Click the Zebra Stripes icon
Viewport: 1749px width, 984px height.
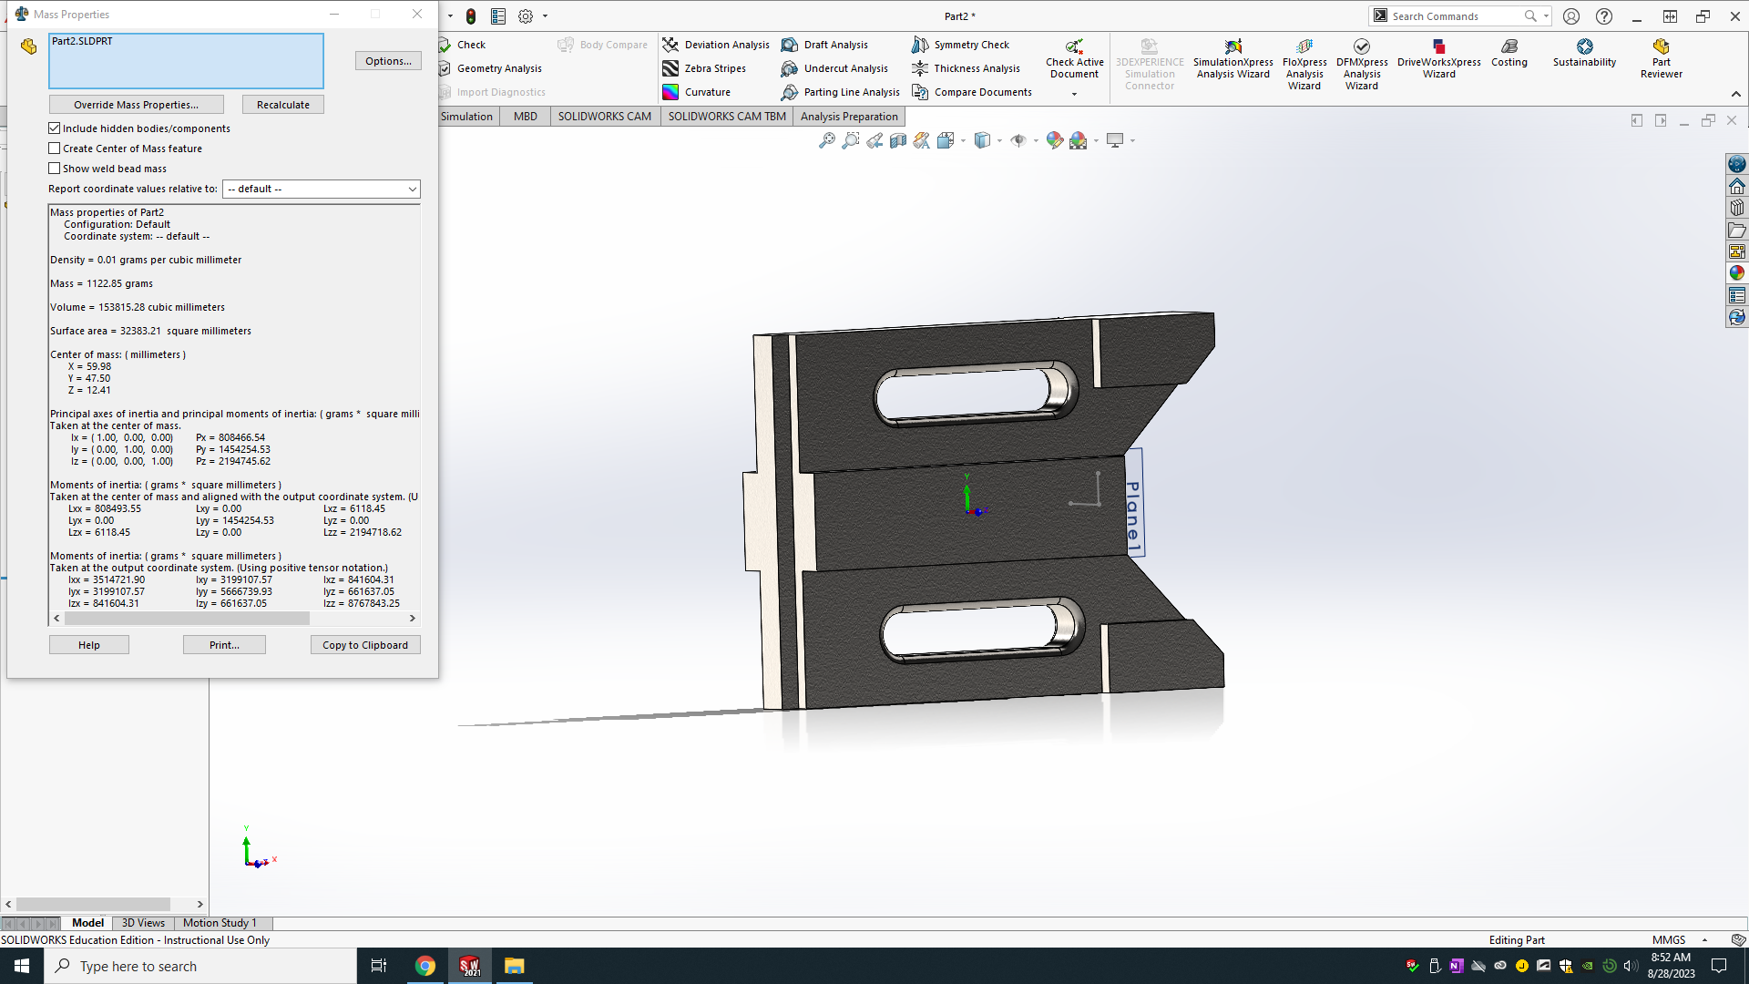670,68
